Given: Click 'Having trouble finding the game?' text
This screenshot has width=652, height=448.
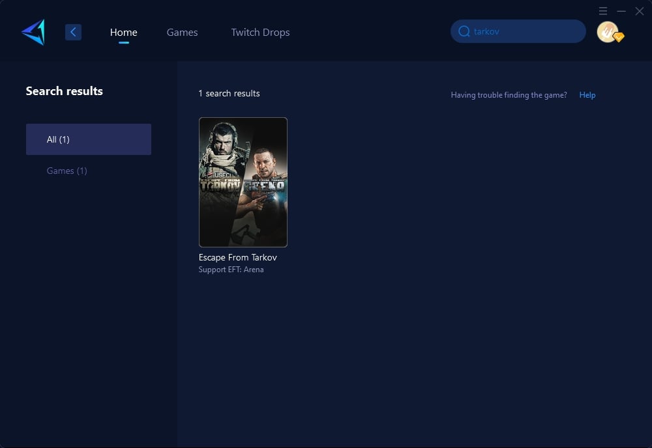Looking at the screenshot, I should pos(509,95).
